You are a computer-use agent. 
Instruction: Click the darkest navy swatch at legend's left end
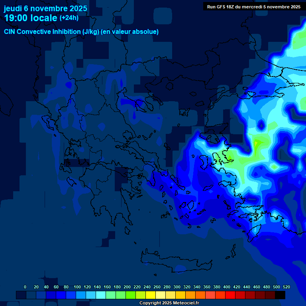pos(21,295)
